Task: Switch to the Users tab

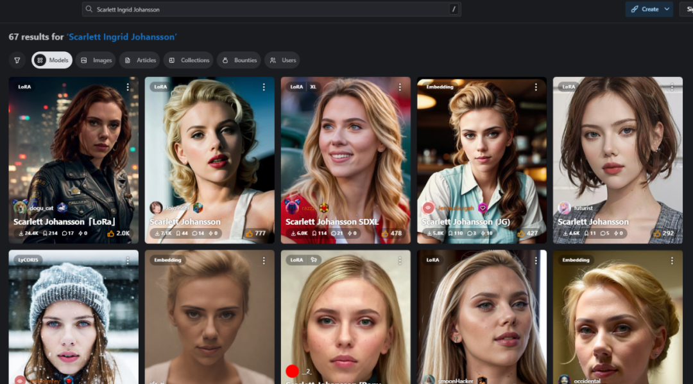Action: pos(282,60)
